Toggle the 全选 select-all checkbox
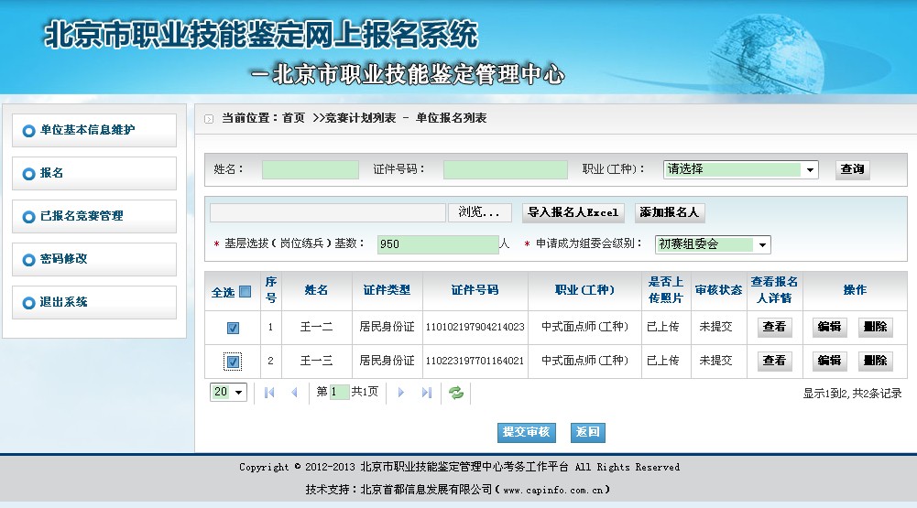 tap(245, 292)
